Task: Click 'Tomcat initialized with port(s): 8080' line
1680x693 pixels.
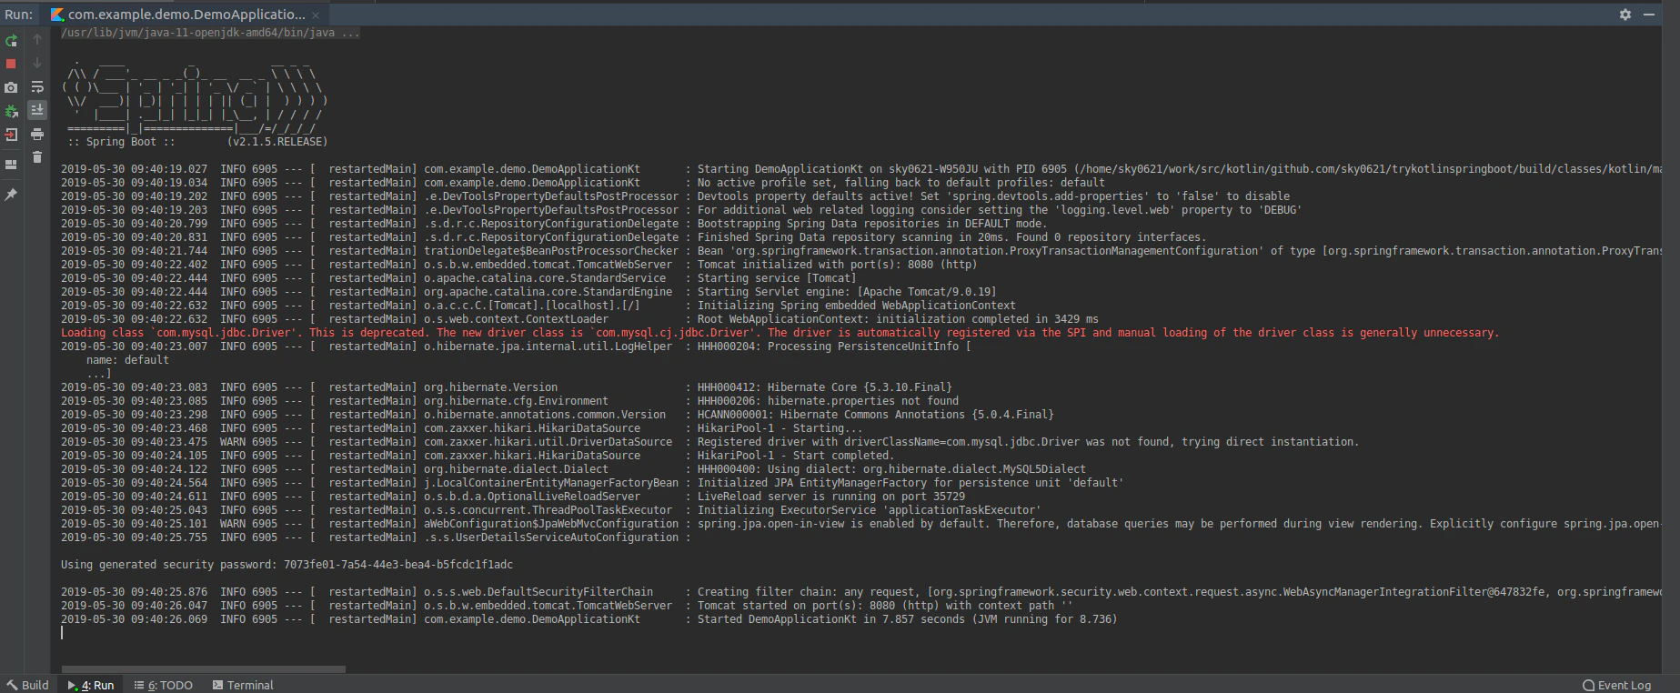Action: (518, 265)
